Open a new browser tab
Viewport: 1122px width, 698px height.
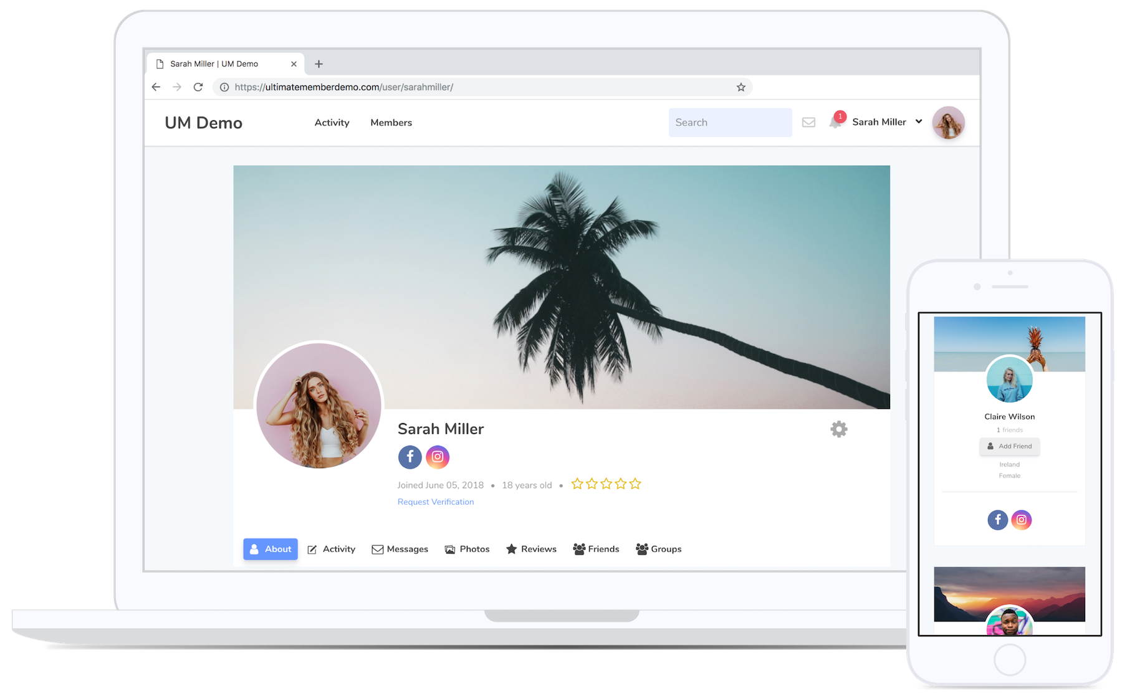(319, 64)
